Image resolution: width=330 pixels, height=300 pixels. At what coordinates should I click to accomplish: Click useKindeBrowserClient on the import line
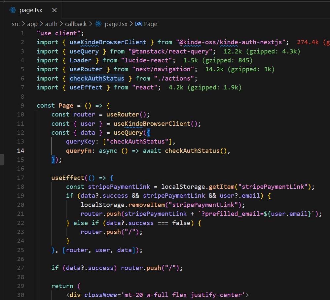coord(108,42)
